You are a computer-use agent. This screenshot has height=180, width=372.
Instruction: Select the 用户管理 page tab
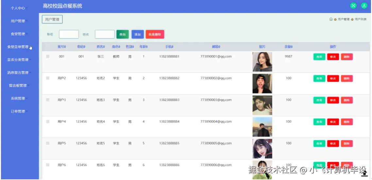[52, 19]
